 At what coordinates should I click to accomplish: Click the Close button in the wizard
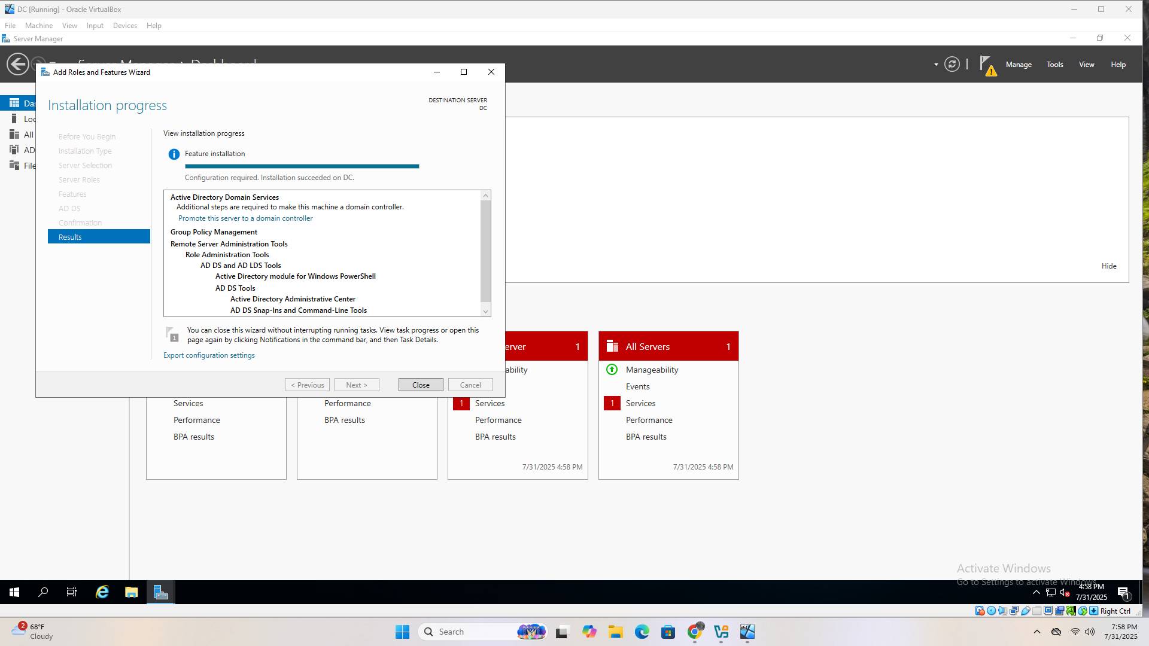coord(420,385)
